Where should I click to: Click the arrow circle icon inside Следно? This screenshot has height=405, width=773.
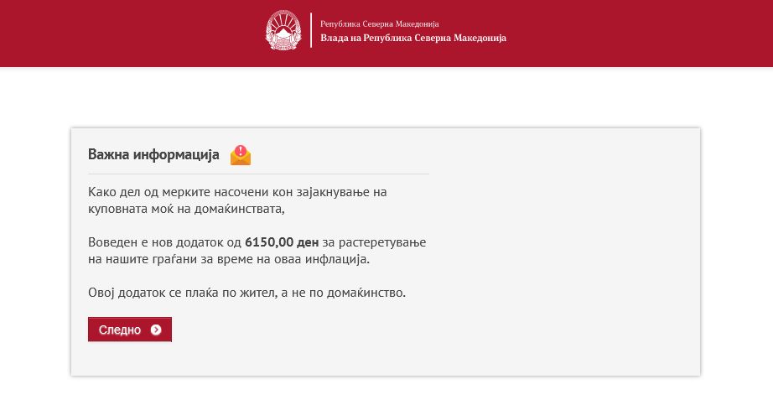156,330
